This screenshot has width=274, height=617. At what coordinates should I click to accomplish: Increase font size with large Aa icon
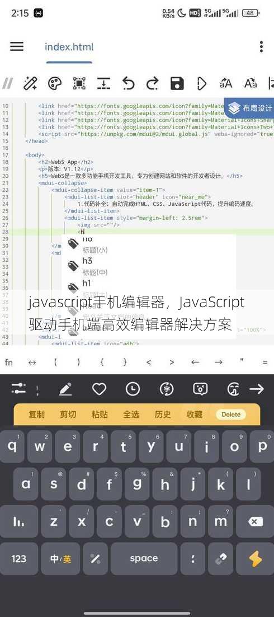(x=251, y=83)
